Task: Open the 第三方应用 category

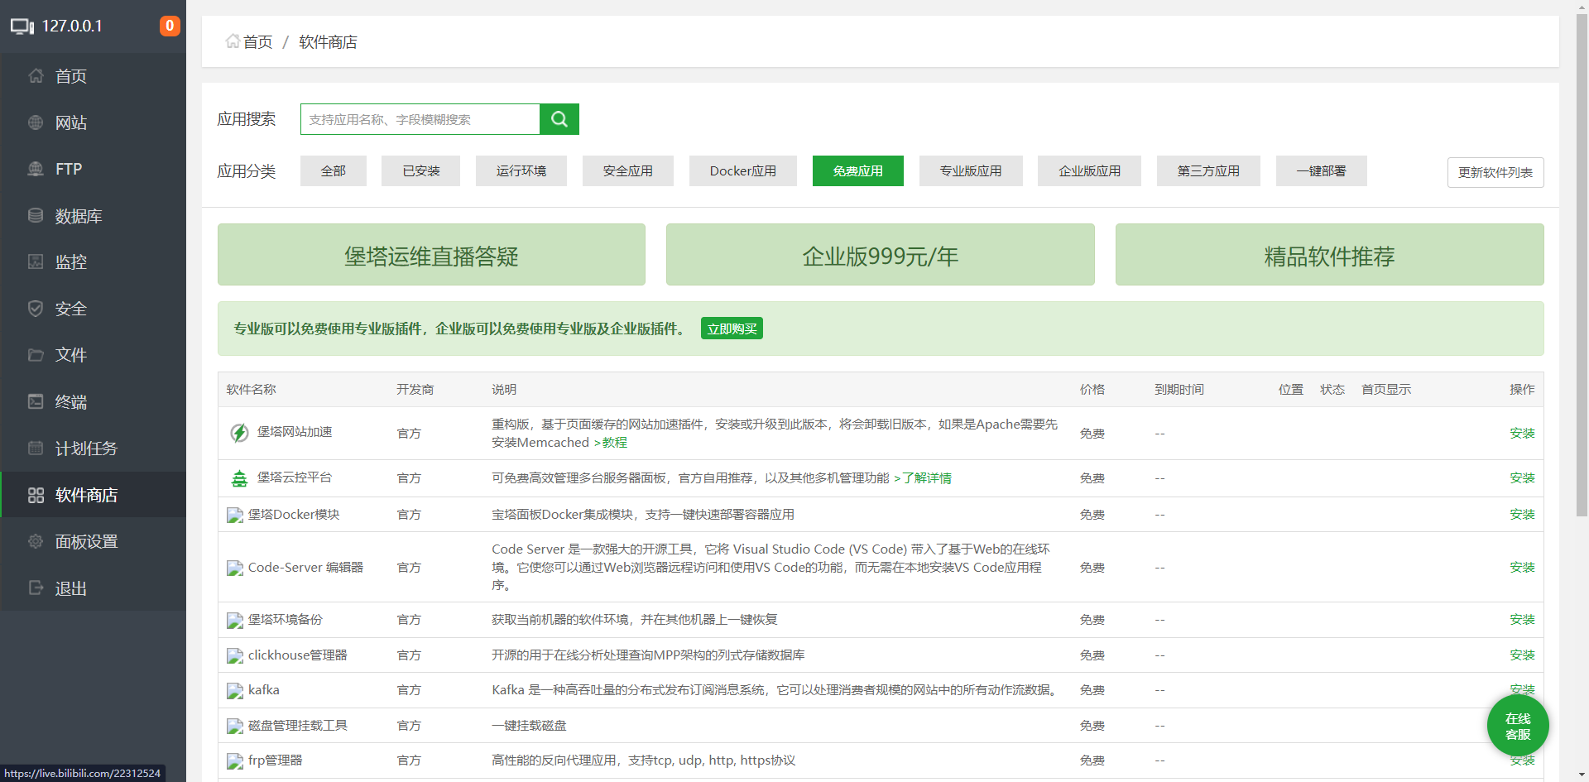Action: 1208,170
